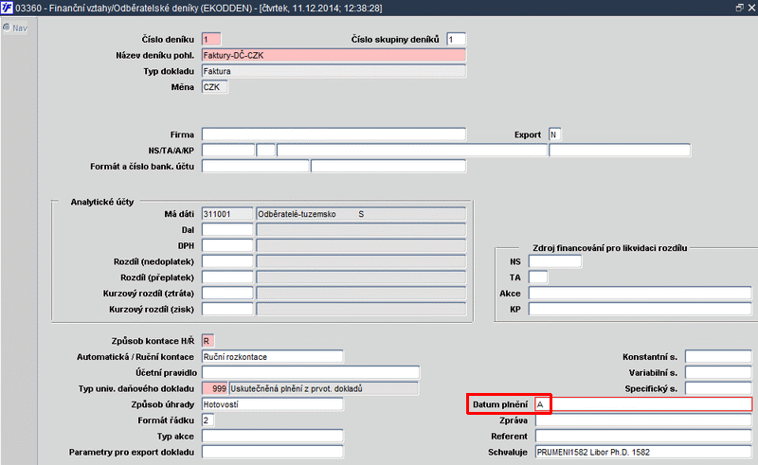This screenshot has height=465, width=758.
Task: Click the Typ univ. daňového dokladu code 999
Action: tap(215, 388)
